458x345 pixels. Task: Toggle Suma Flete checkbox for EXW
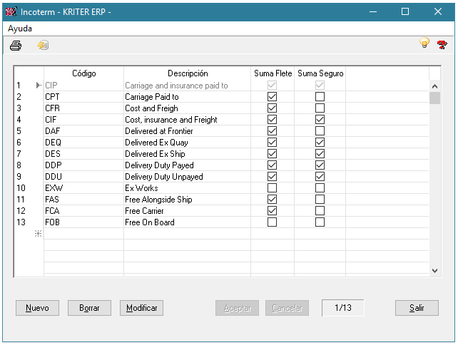coord(272,188)
